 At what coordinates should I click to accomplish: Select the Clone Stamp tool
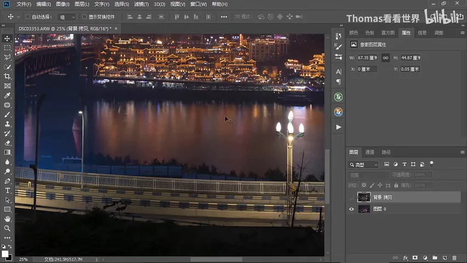8,124
